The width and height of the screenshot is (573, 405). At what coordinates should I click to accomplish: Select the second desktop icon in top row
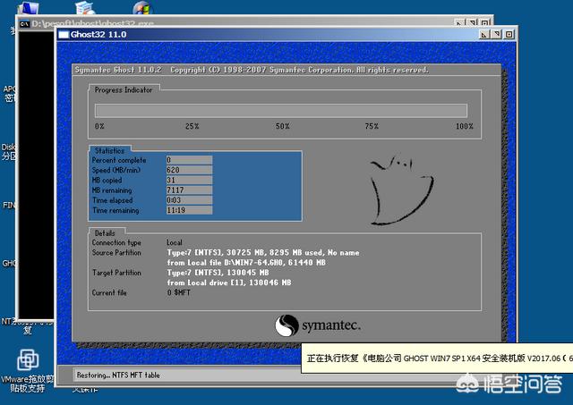[x=88, y=9]
